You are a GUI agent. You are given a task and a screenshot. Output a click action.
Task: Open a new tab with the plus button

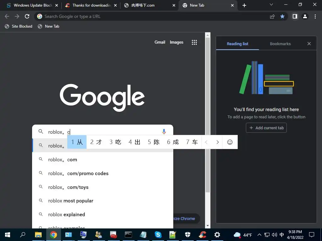(x=244, y=5)
